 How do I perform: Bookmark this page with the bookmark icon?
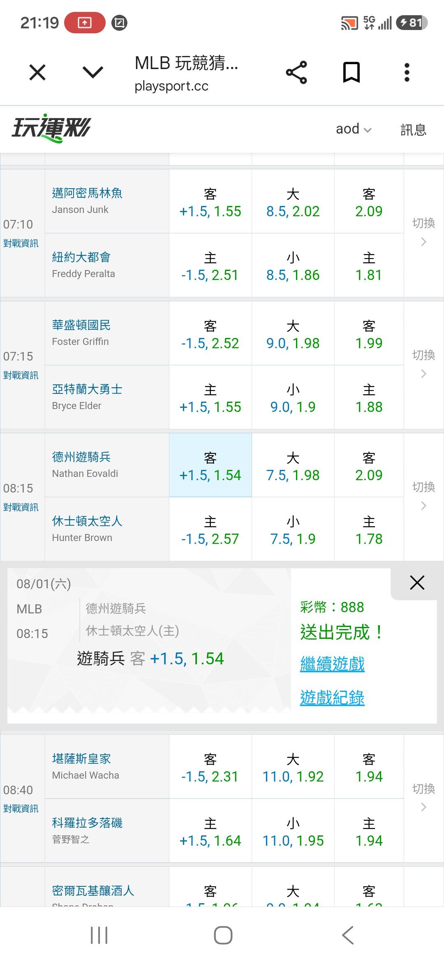tap(351, 73)
